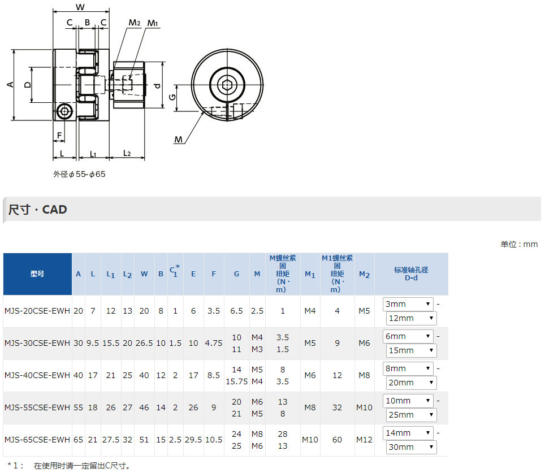Open the 25mm bore dropdown for MJS-55CSE-EWH
545x473 pixels.
click(411, 415)
